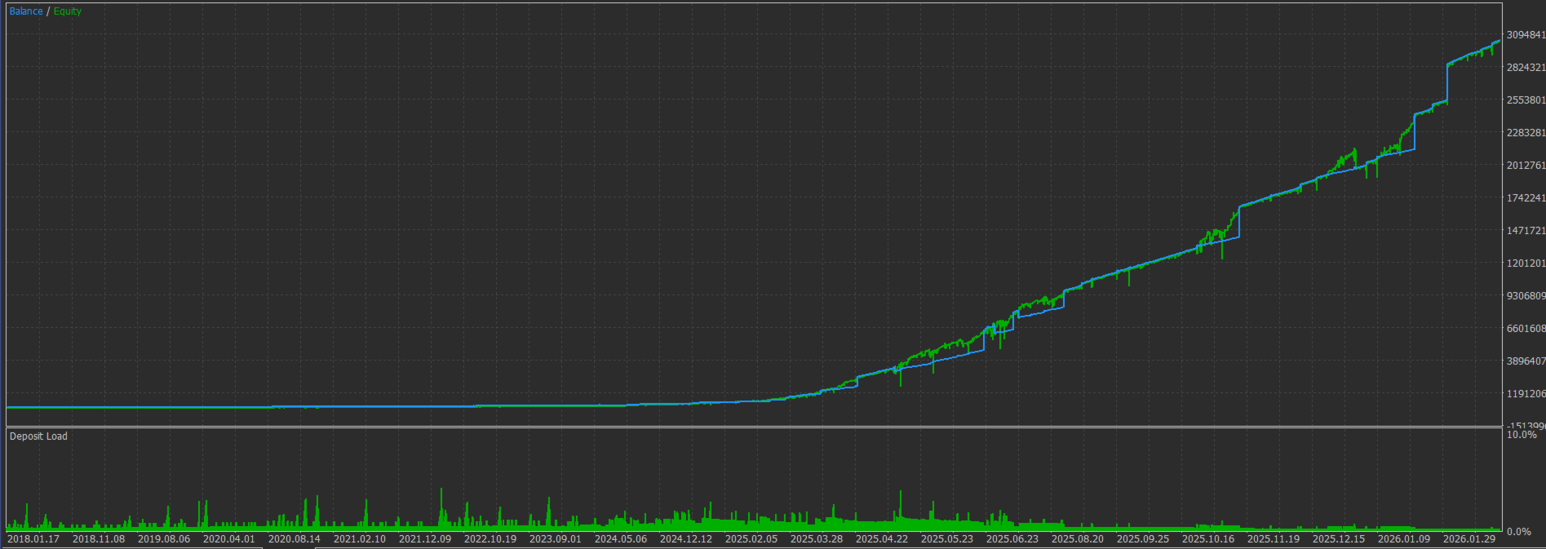Select the 2020.08.14 date marker
1546x549 pixels.
click(x=295, y=539)
